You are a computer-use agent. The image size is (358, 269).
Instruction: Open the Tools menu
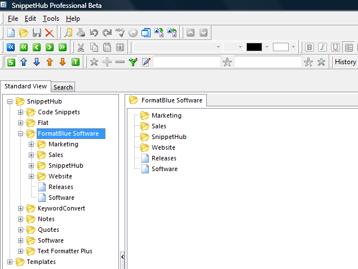click(51, 19)
